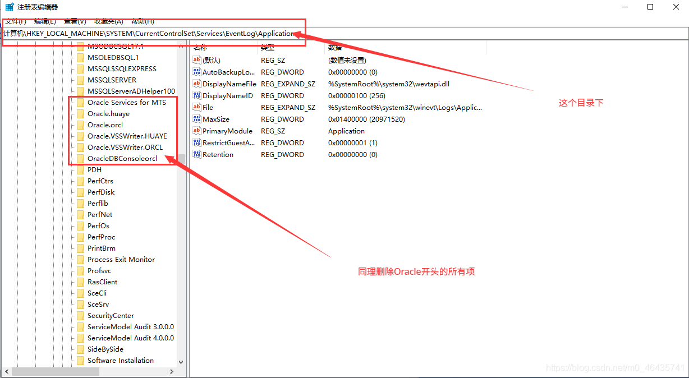Viewport: 689px width, 378px height.
Task: Click the DWORD icon of DisplayNameID value
Action: click(x=196, y=95)
